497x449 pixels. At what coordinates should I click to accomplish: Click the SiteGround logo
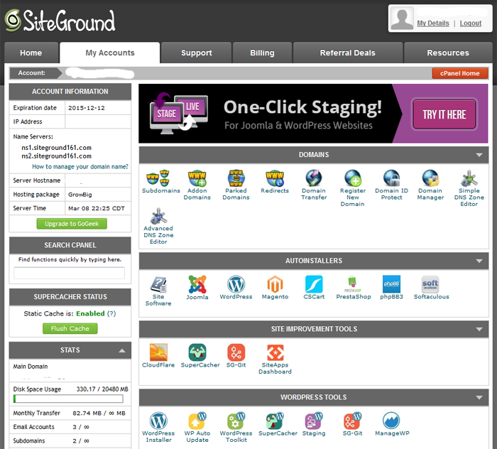60,21
